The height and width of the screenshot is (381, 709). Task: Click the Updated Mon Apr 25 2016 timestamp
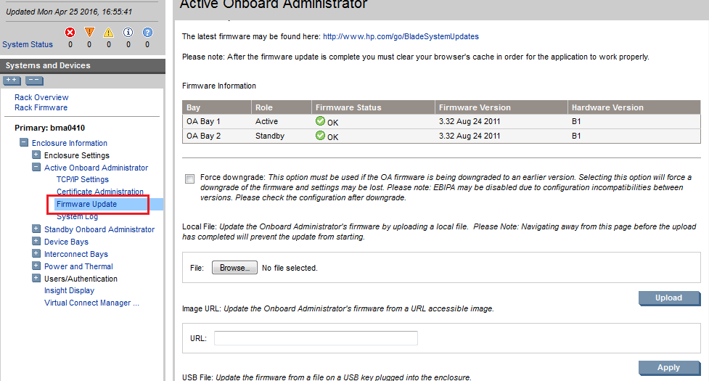click(69, 12)
